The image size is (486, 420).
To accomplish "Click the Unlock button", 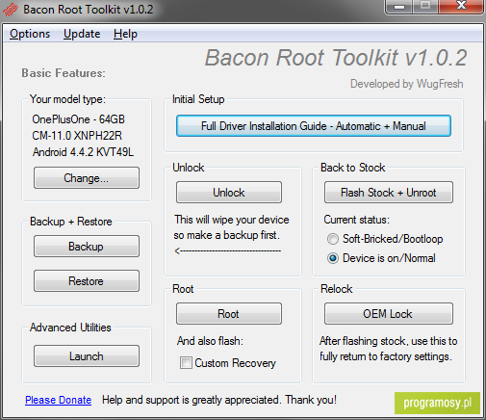I will click(x=229, y=193).
